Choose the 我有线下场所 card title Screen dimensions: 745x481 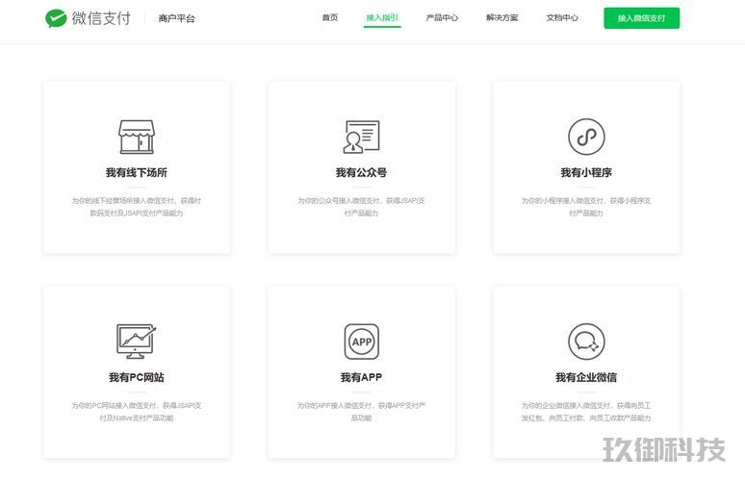tap(137, 172)
